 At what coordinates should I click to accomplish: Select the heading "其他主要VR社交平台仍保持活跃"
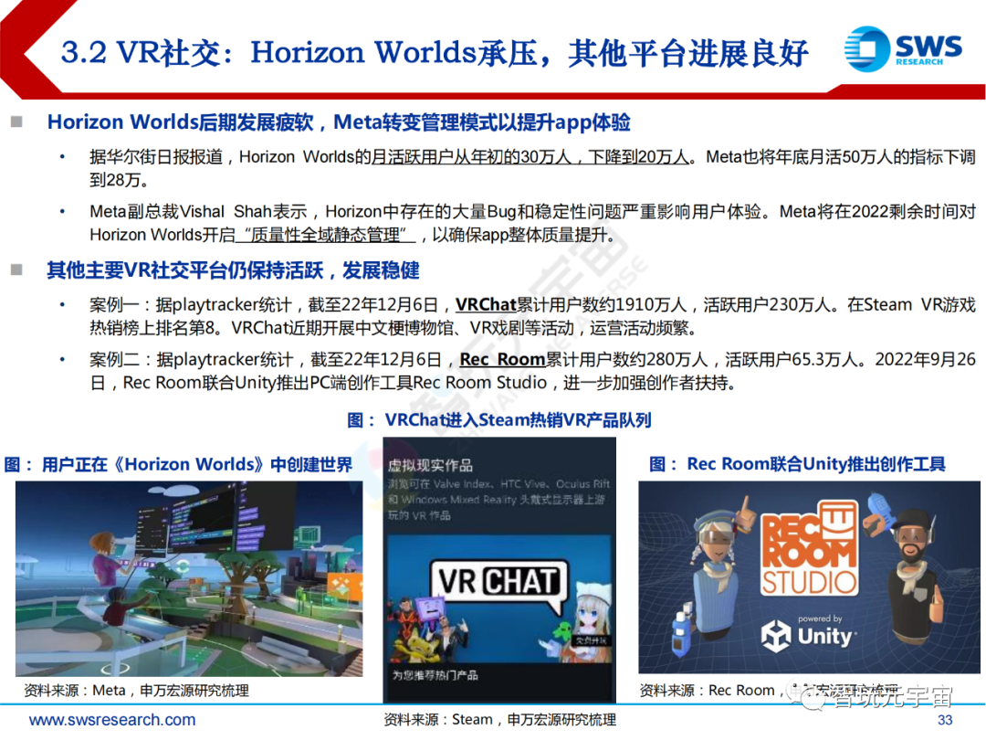click(x=184, y=270)
